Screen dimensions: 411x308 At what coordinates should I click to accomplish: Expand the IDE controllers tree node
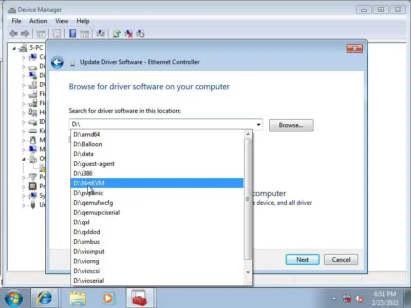click(x=24, y=122)
